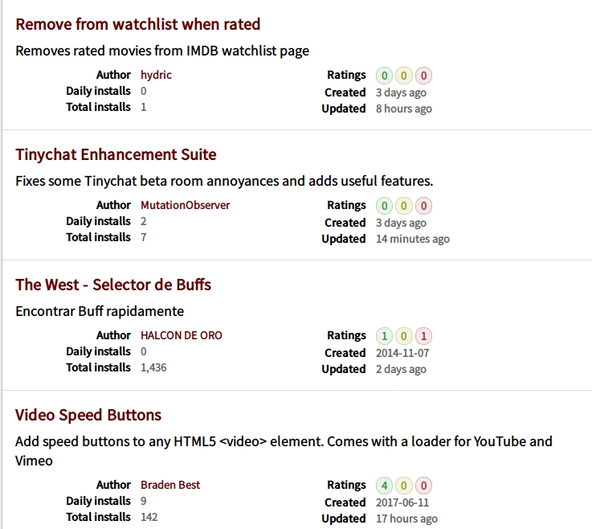Click red bad-rating badge for The West script

tap(423, 336)
